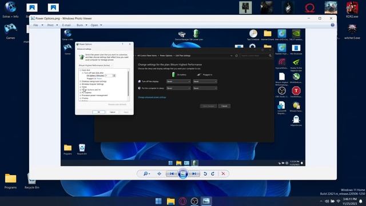The image size is (366, 206).
Task: Select the red omega game desktop icon
Action: point(309,8)
